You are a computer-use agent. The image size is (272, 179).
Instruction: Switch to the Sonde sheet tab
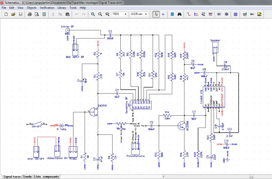(28, 177)
